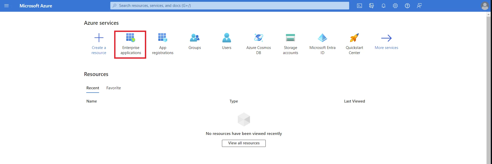Open the hamburger portal menu
The height and width of the screenshot is (164, 492).
pos(7,6)
